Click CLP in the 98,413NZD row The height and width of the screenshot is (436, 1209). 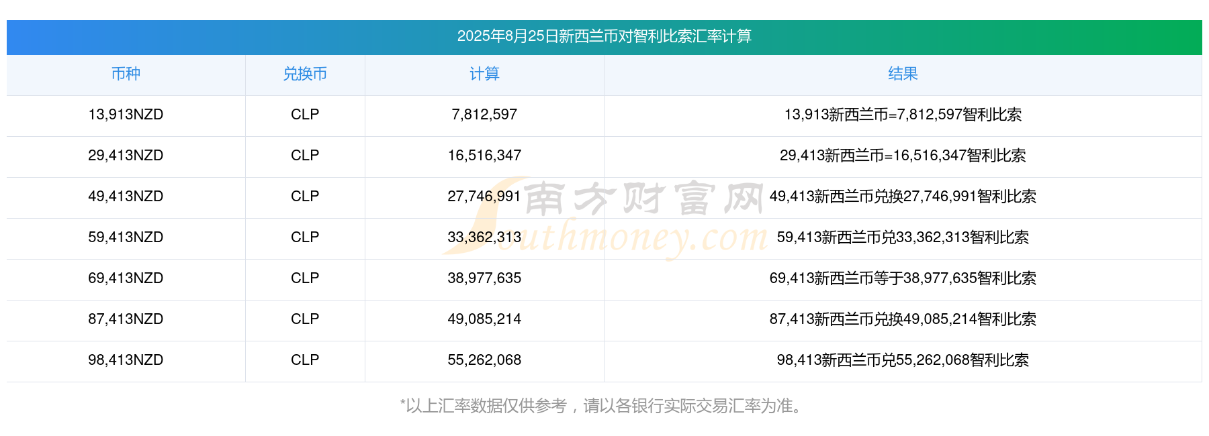pos(305,360)
